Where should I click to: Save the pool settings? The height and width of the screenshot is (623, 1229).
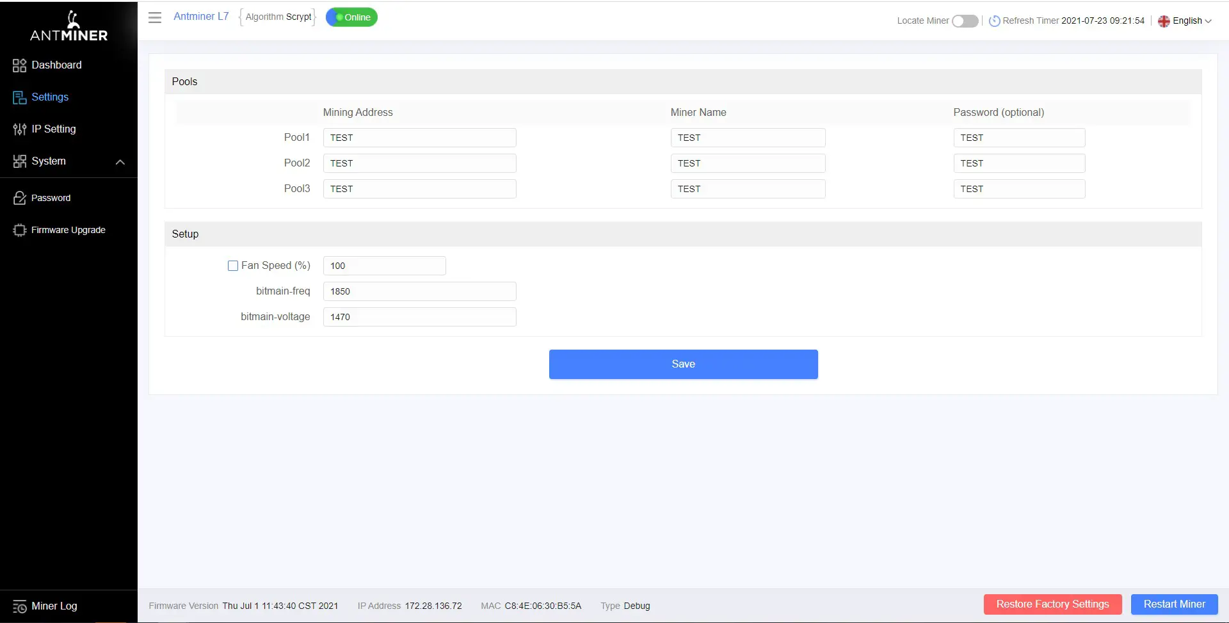[x=684, y=364]
